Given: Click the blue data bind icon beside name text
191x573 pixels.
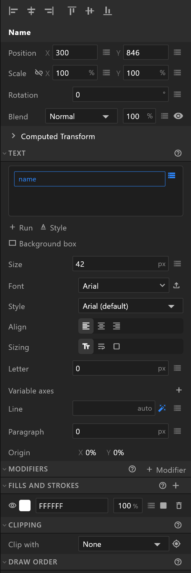Looking at the screenshot, I should [172, 175].
